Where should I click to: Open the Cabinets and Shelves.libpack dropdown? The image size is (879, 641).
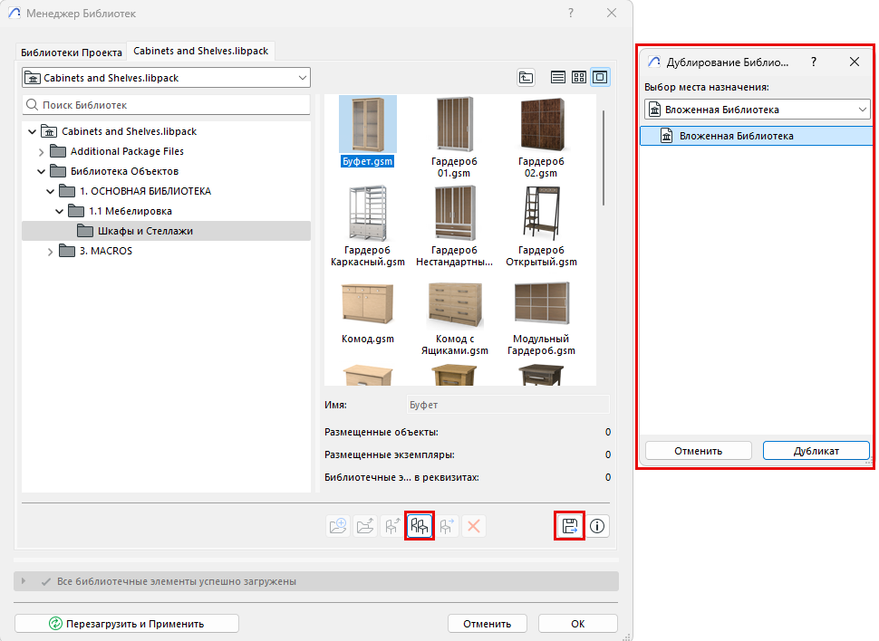[166, 78]
